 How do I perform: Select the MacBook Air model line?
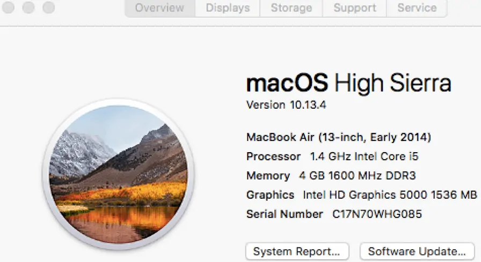pyautogui.click(x=339, y=137)
